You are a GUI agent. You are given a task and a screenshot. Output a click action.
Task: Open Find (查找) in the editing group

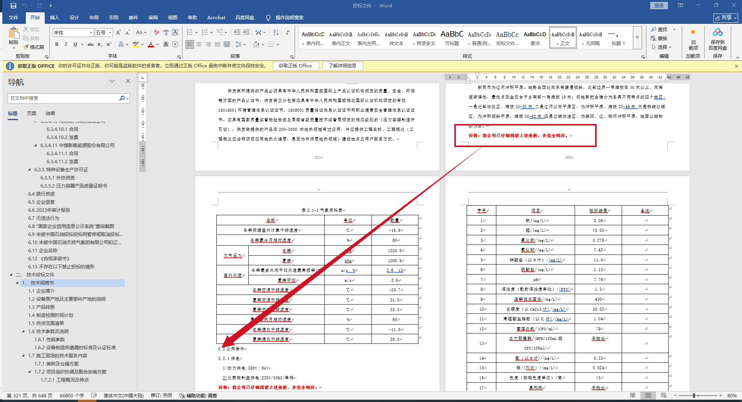pyautogui.click(x=659, y=29)
